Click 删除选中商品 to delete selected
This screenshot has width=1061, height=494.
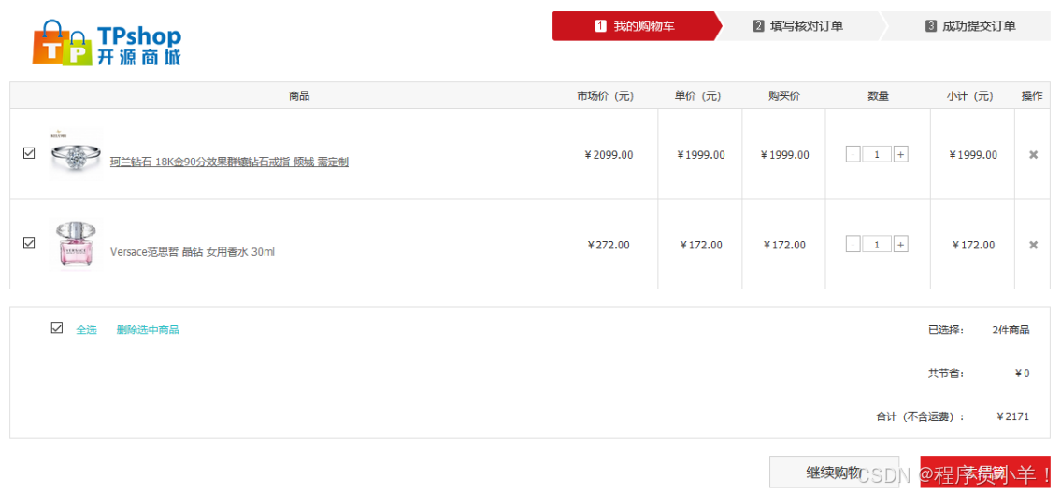click(x=148, y=330)
